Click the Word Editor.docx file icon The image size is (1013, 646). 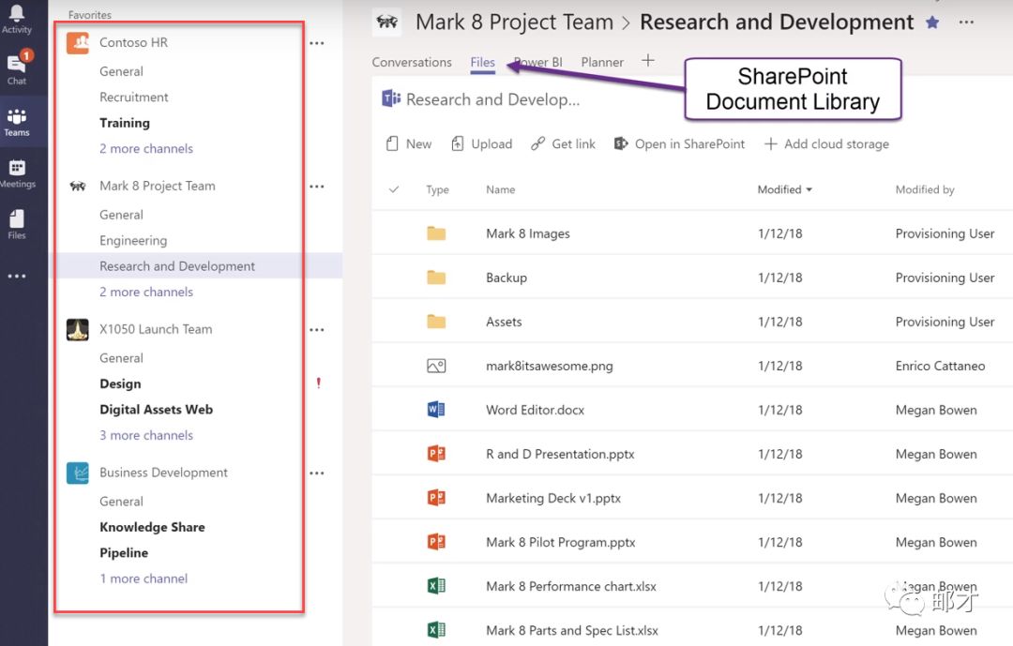click(x=435, y=410)
